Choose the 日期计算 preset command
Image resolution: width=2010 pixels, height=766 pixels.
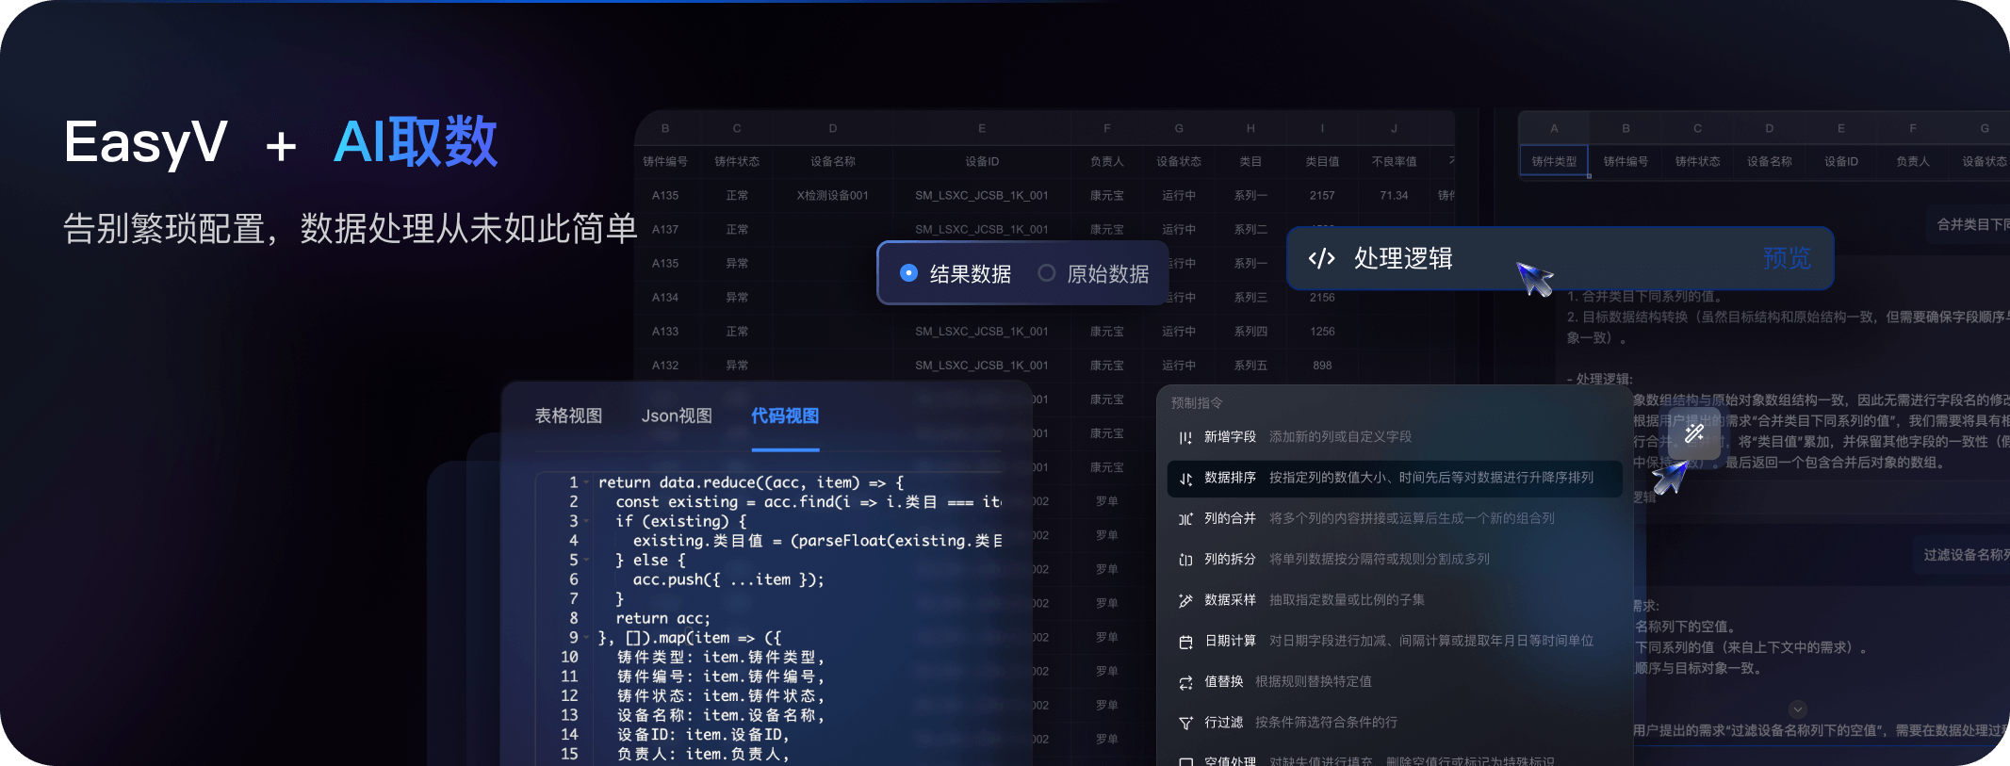(1394, 641)
